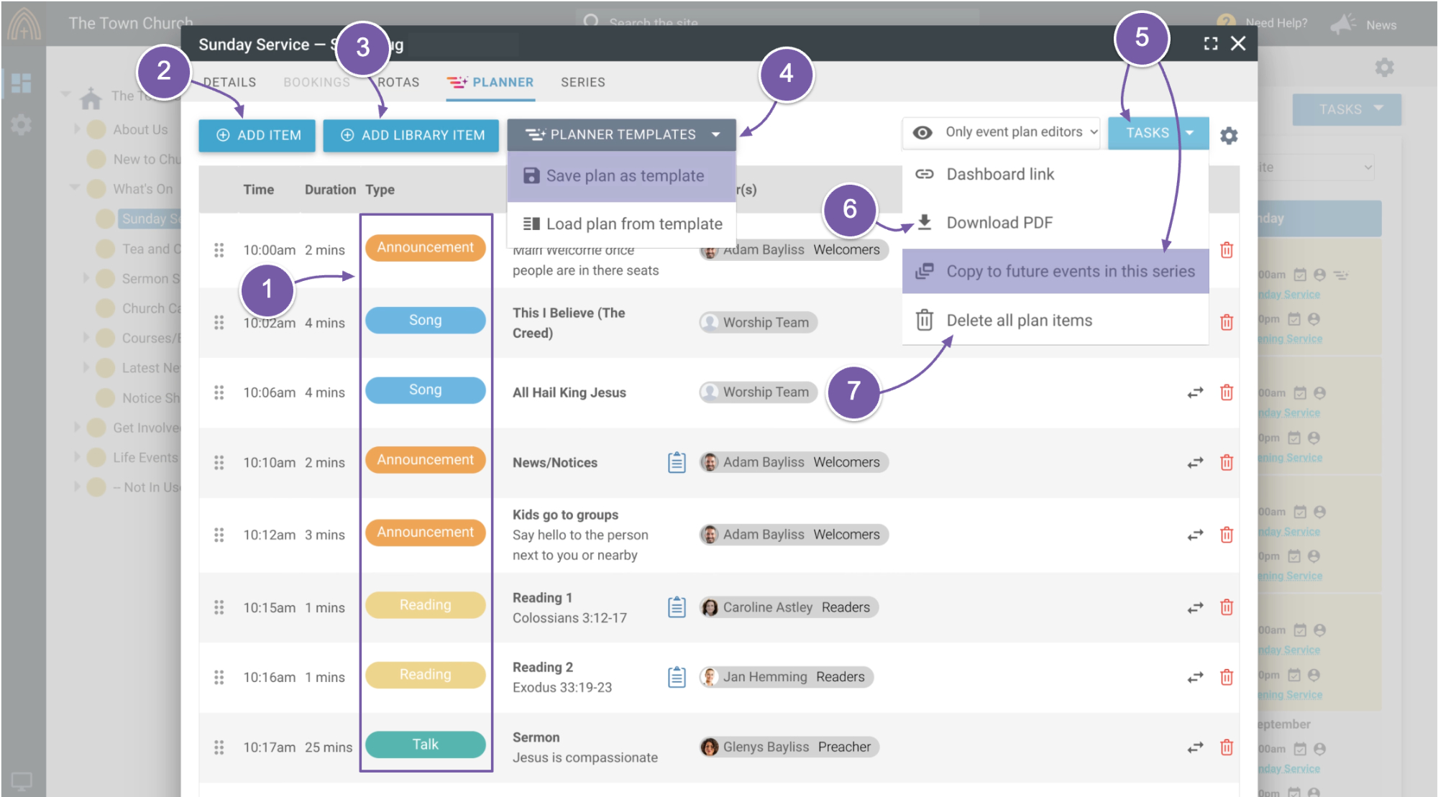1438x797 pixels.
Task: Grab the drag handle of the 10:06am row
Action: pyautogui.click(x=219, y=392)
